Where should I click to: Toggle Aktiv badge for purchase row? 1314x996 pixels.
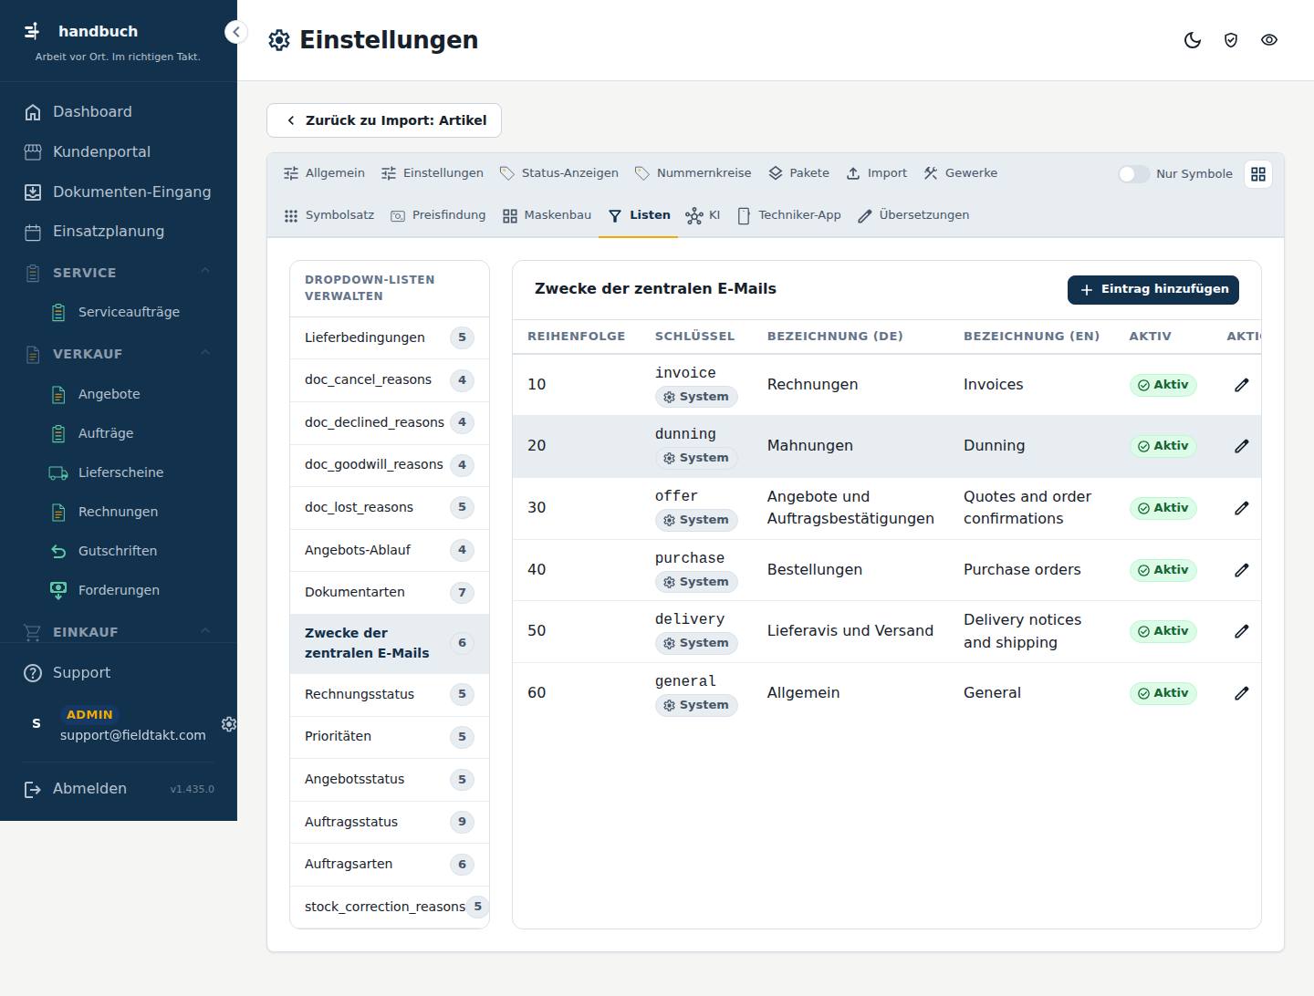(1163, 570)
